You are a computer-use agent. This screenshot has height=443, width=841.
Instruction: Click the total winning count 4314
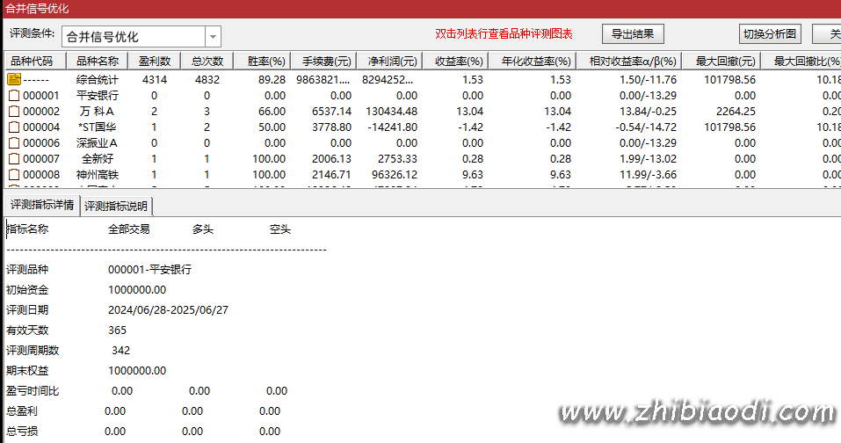[155, 80]
